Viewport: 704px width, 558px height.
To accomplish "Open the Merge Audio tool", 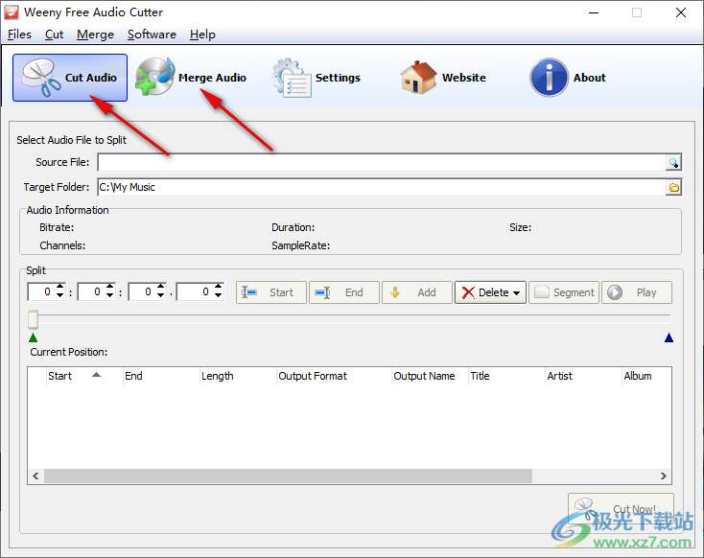I will pyautogui.click(x=191, y=78).
